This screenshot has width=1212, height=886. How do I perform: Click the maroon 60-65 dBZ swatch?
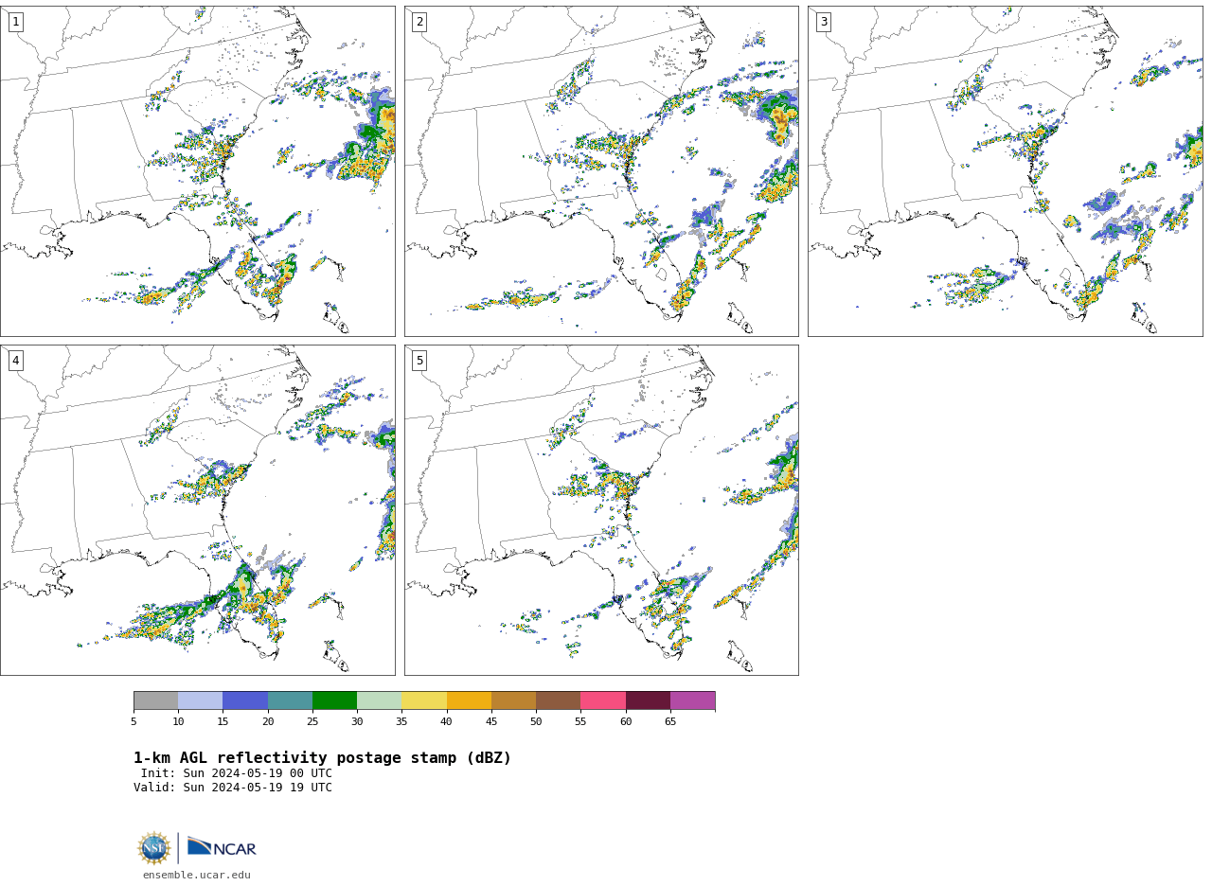pyautogui.click(x=648, y=700)
